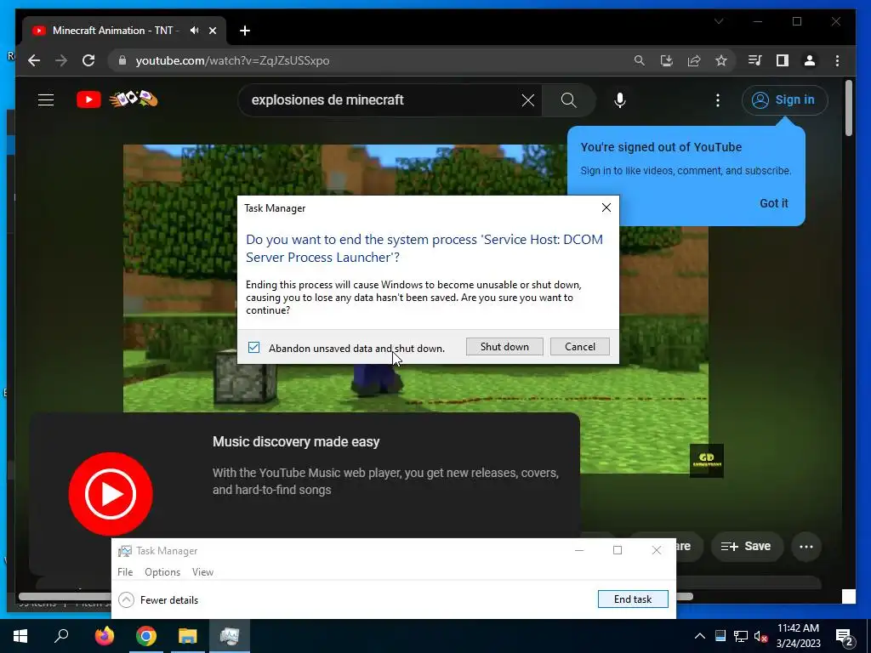The width and height of the screenshot is (871, 653).
Task: Click the muted volume tray icon
Action: coord(761,636)
